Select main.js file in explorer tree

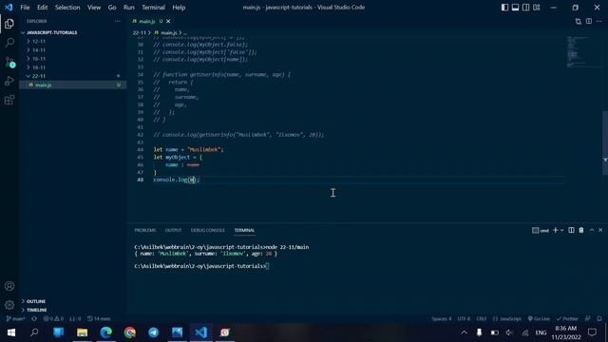[x=73, y=85]
